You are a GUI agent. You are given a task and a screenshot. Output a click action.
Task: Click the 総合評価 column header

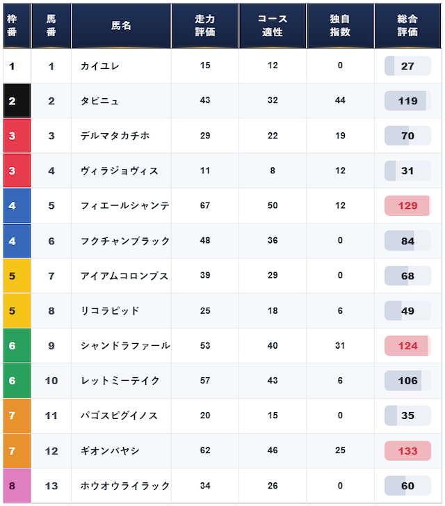(x=407, y=26)
